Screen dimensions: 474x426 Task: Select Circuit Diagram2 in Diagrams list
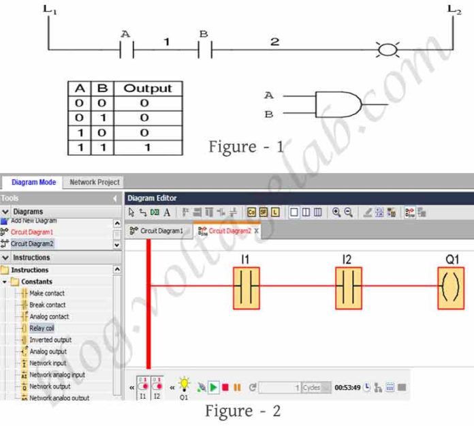32,243
